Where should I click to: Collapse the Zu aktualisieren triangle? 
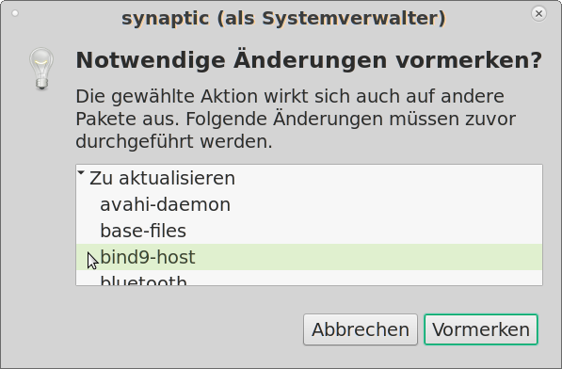pos(81,173)
